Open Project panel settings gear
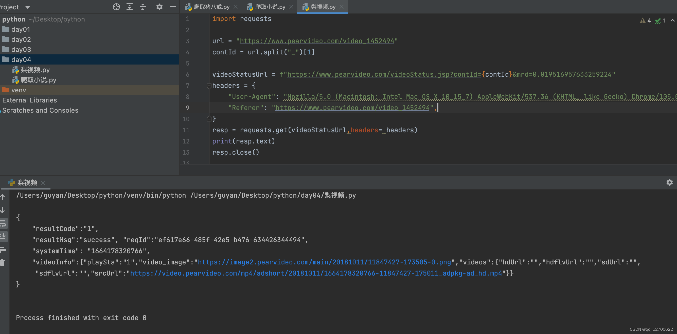Screen dimensions: 677x334 click(159, 7)
